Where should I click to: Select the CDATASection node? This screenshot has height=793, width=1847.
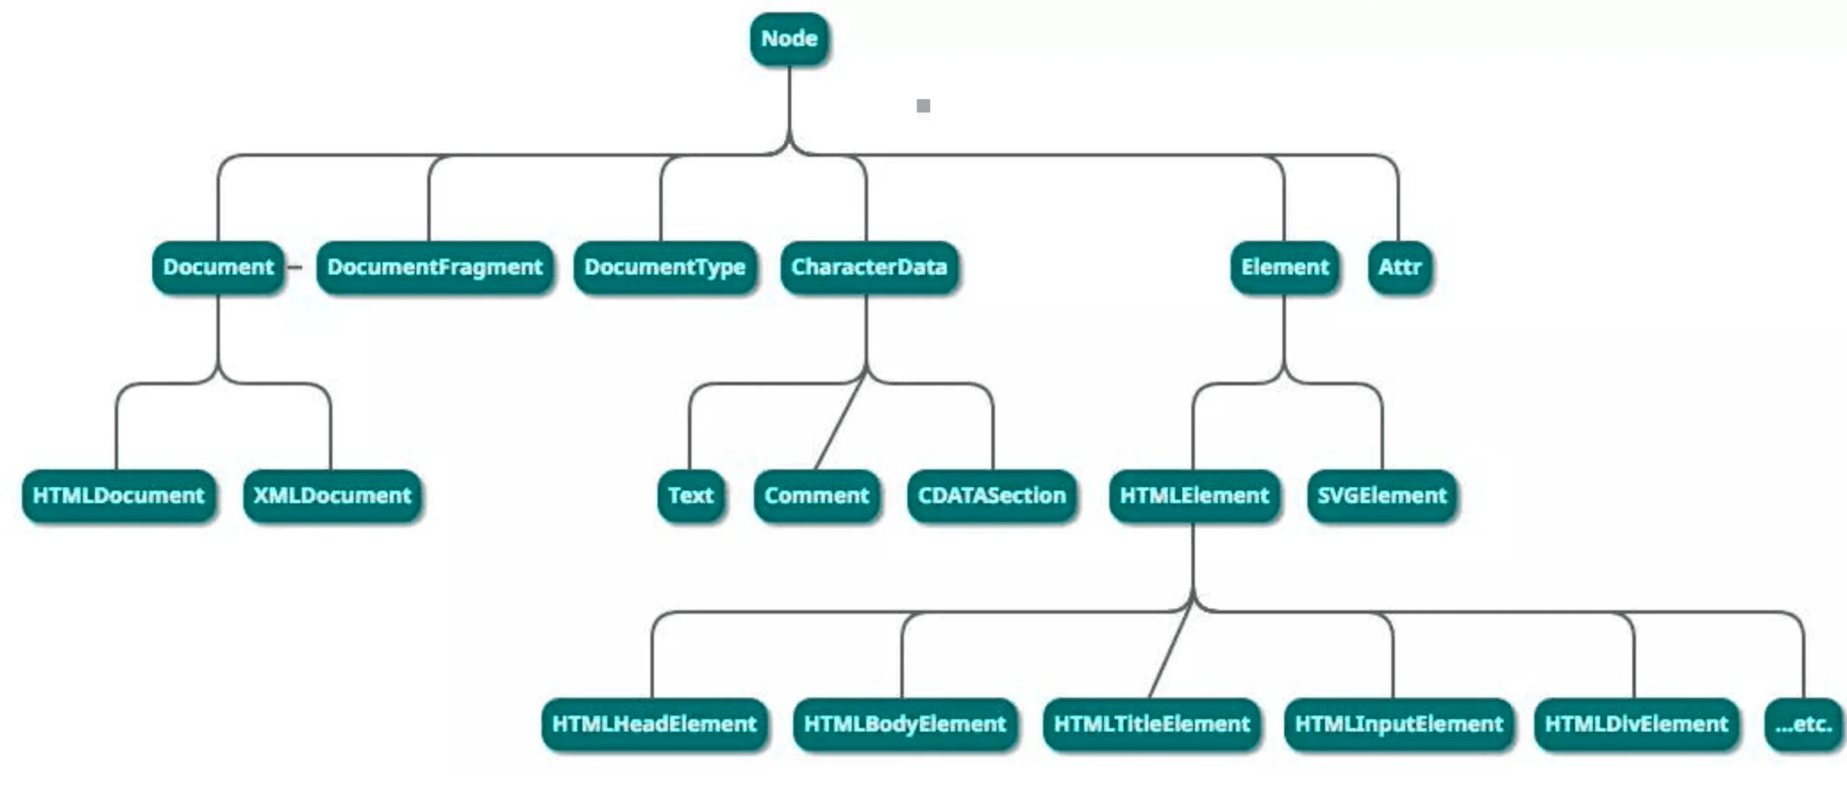click(x=992, y=496)
